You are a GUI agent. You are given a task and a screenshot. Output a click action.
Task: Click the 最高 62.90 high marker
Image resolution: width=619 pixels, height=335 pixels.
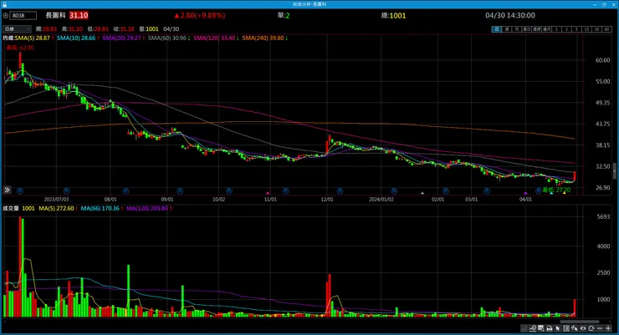20,48
